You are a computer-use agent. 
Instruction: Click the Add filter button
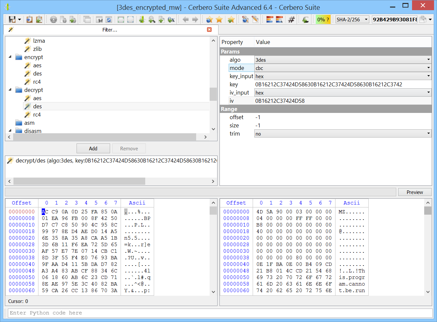click(93, 148)
